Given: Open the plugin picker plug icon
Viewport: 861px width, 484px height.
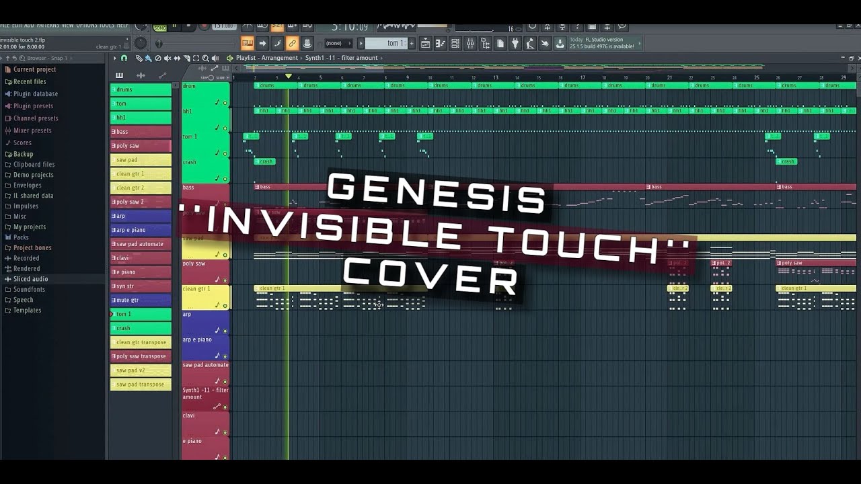Looking at the screenshot, I should [515, 43].
